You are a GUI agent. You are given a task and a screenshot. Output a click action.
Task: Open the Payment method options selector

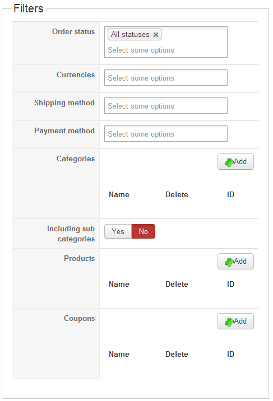(166, 133)
